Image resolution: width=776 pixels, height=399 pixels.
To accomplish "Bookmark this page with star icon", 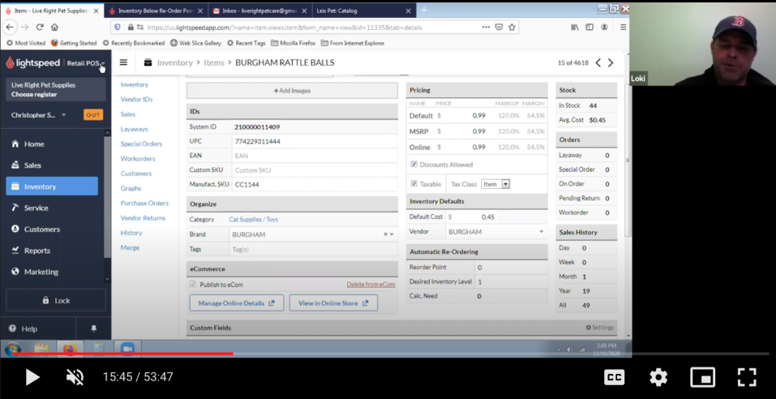I will 512,28.
